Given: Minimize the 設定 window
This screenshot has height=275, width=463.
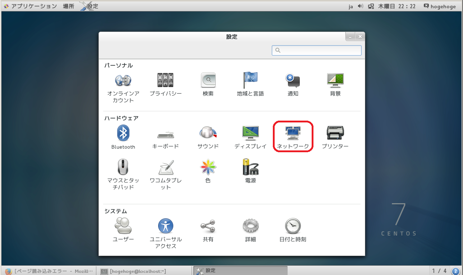Looking at the screenshot, I should pyautogui.click(x=351, y=37).
